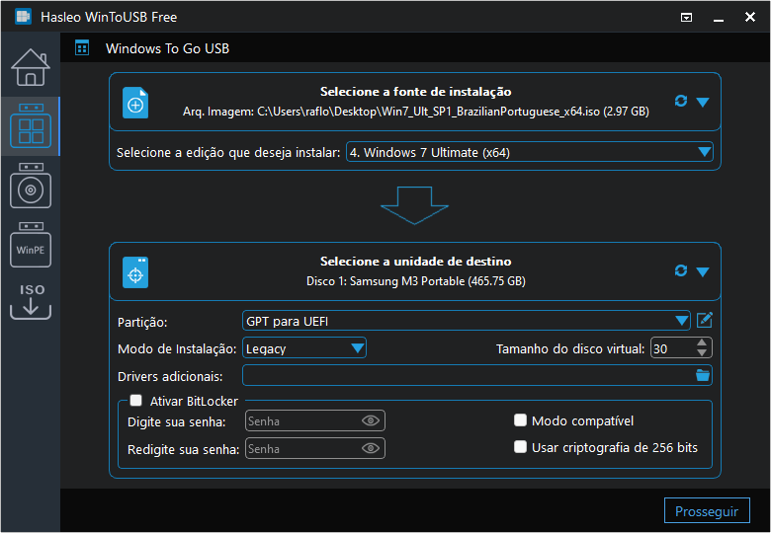Browse for additional drivers folder
The width and height of the screenshot is (771, 533).
pyautogui.click(x=703, y=375)
